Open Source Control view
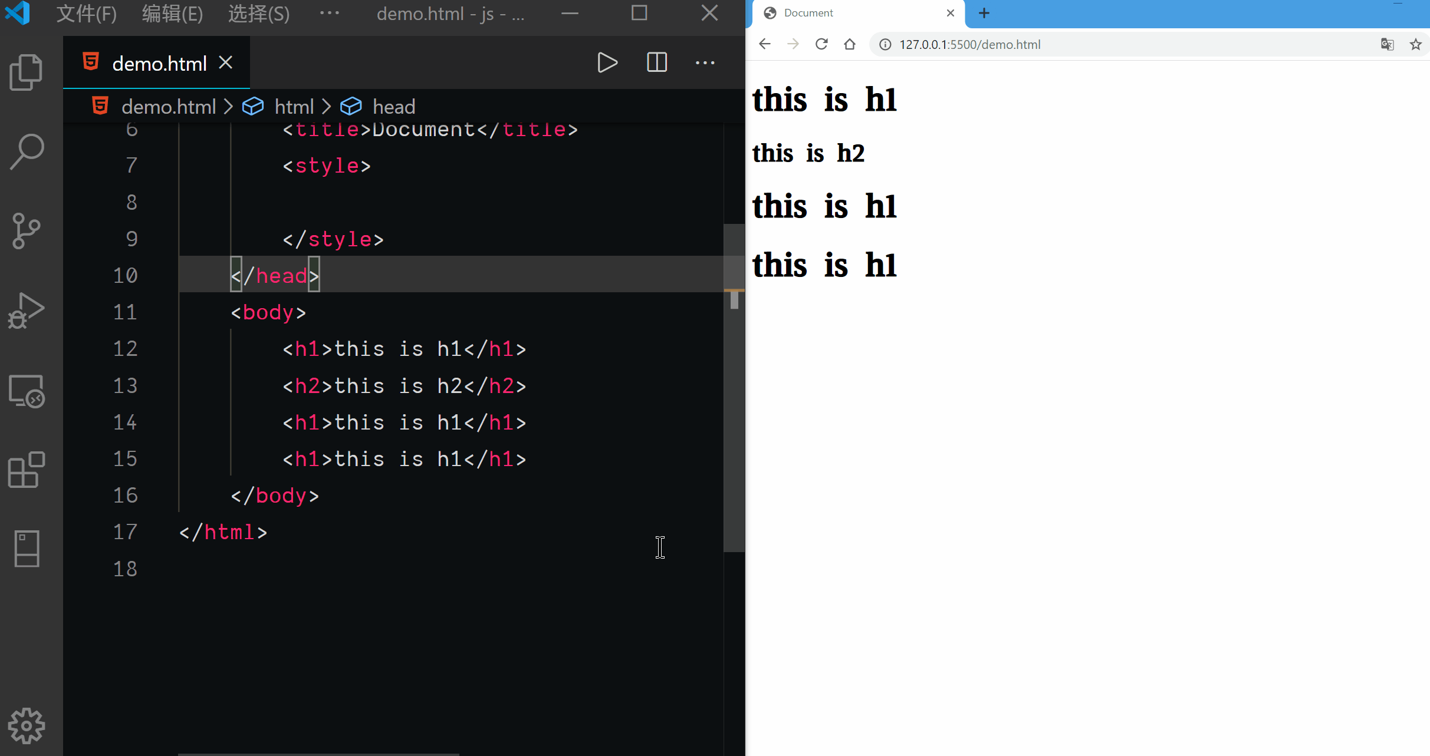Screen dimensions: 1430x756 pyautogui.click(x=26, y=230)
